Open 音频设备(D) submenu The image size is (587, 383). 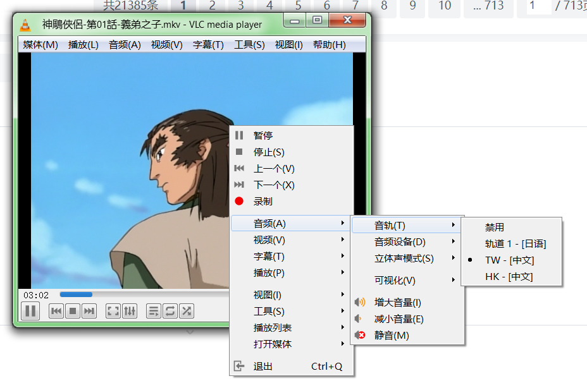(407, 241)
